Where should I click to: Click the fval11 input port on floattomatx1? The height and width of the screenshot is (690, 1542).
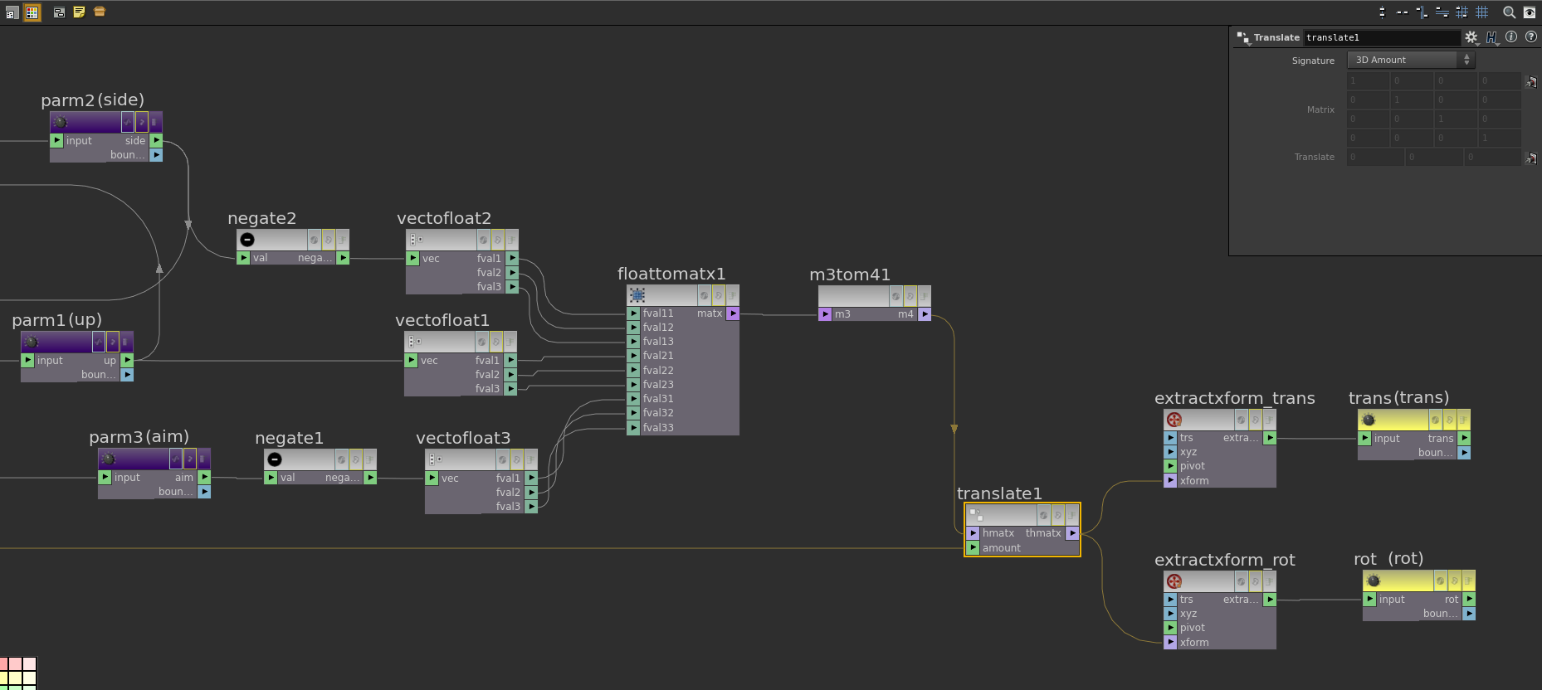(633, 313)
